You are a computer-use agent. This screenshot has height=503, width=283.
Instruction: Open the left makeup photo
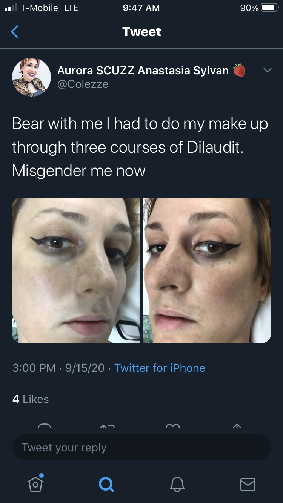76,270
